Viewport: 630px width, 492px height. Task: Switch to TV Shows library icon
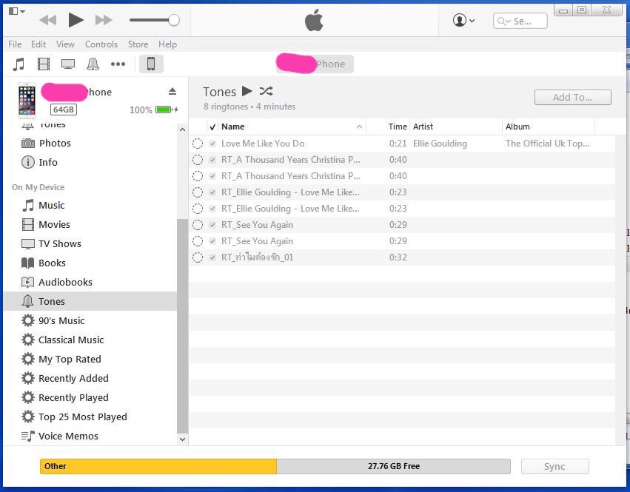click(x=68, y=64)
